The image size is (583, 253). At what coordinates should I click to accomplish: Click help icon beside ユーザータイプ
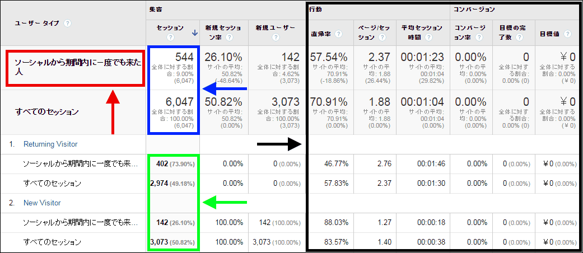tap(67, 23)
